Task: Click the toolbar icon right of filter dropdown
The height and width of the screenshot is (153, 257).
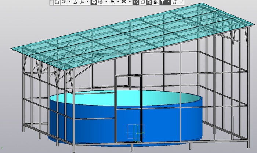Action: tap(175, 2)
